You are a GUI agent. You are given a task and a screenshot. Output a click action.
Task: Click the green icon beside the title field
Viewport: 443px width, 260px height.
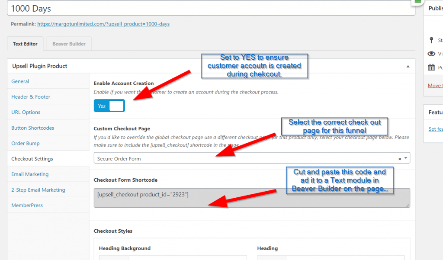418,2
